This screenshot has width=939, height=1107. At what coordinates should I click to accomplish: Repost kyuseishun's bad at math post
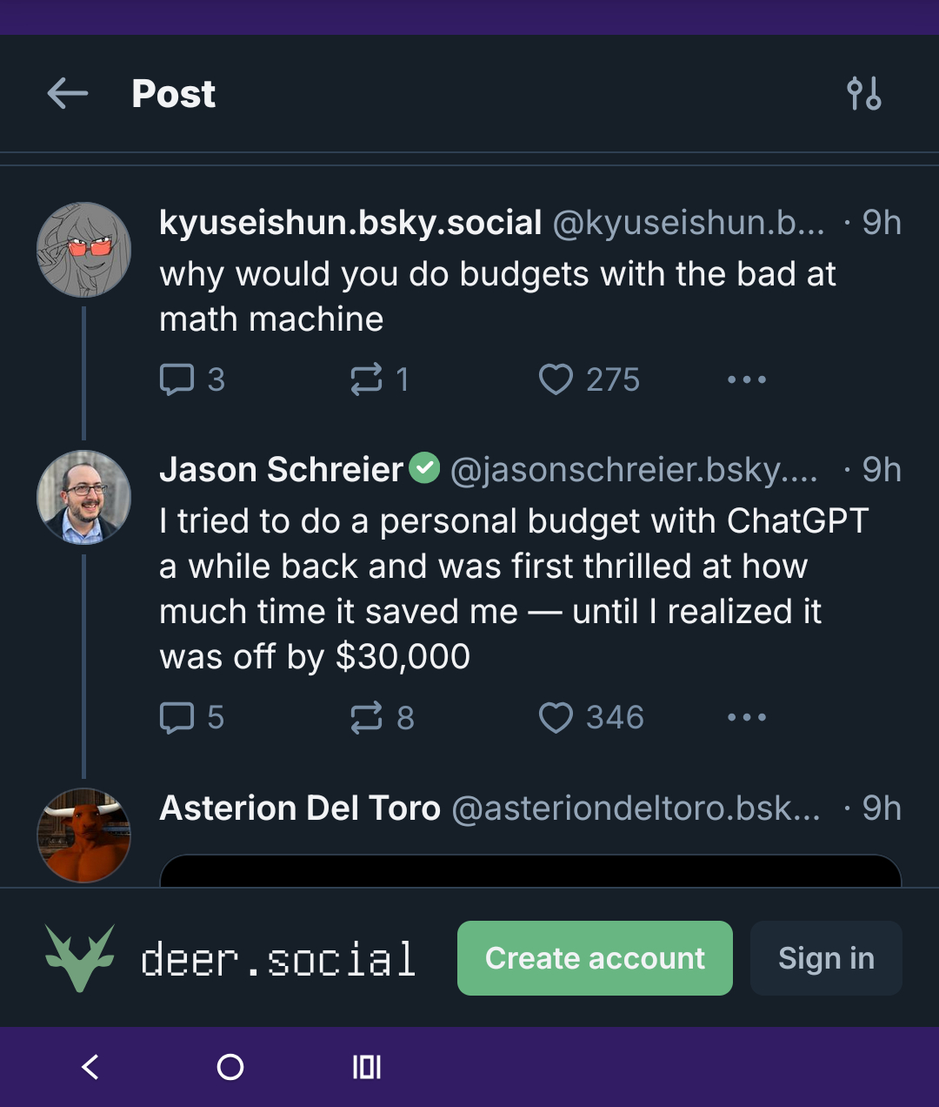click(366, 379)
